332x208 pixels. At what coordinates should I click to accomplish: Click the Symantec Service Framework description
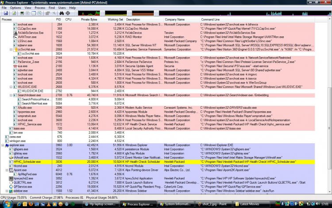[143, 49]
